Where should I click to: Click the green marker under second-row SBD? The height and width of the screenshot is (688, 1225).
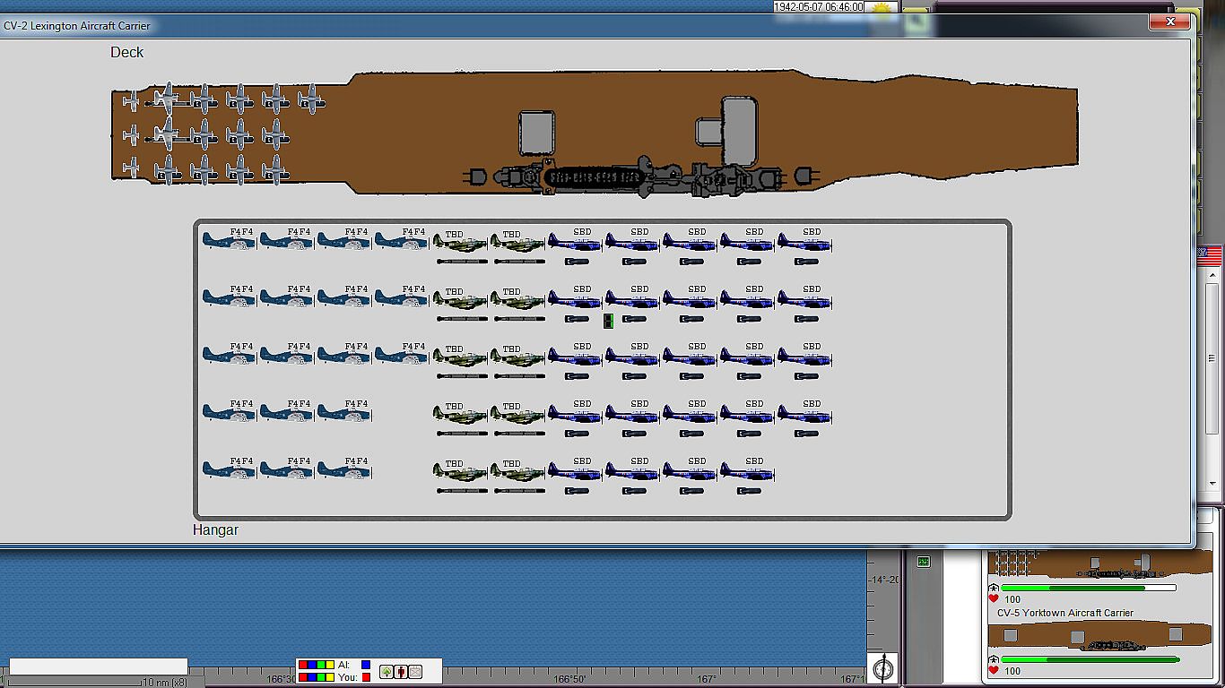pyautogui.click(x=609, y=321)
